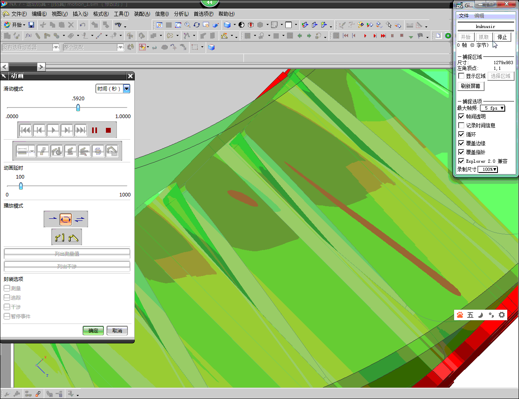
Task: Open the 文件(F) menu in NX
Action: point(19,14)
